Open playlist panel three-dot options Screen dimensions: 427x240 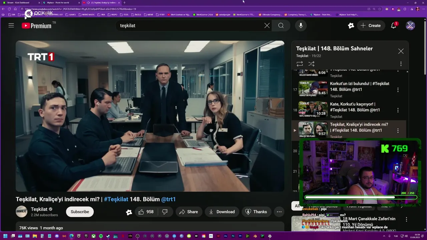[x=401, y=64]
